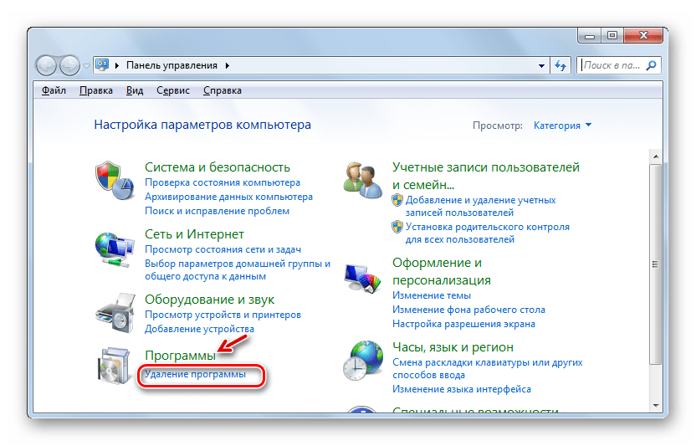Click the Back navigation arrow button
The image size is (696, 446).
[46, 66]
